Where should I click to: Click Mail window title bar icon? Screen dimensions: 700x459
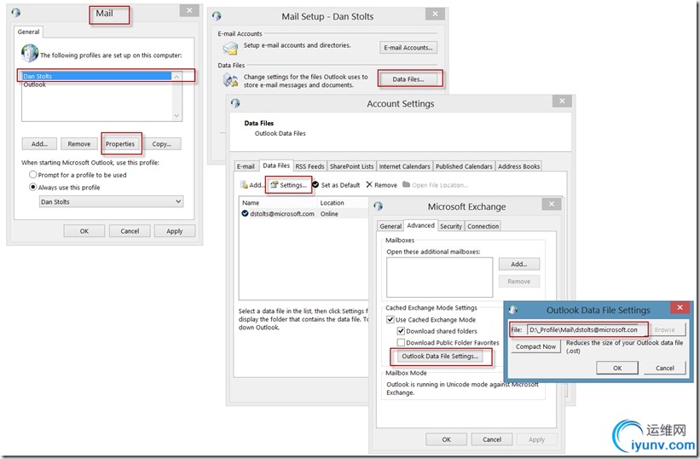[16, 13]
